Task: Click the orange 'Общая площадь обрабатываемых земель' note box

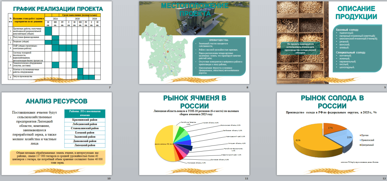Action: coord(57,158)
